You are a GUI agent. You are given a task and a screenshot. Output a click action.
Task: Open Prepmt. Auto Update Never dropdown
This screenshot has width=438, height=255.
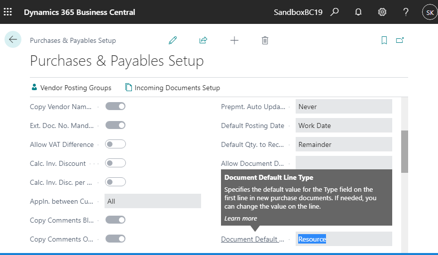point(344,107)
